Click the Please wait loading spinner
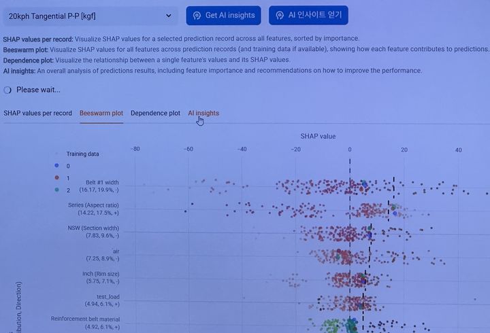Viewport: 490px width, 333px height. [7, 90]
